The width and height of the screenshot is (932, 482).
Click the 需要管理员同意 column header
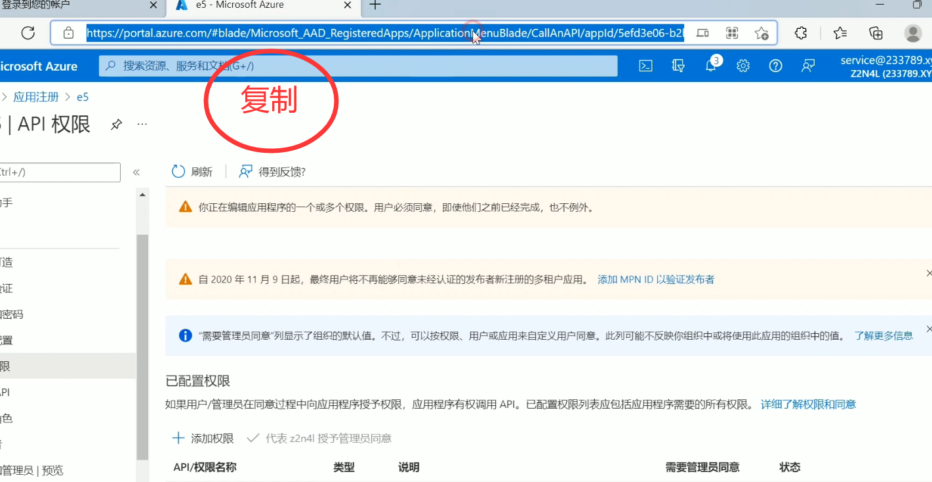702,467
